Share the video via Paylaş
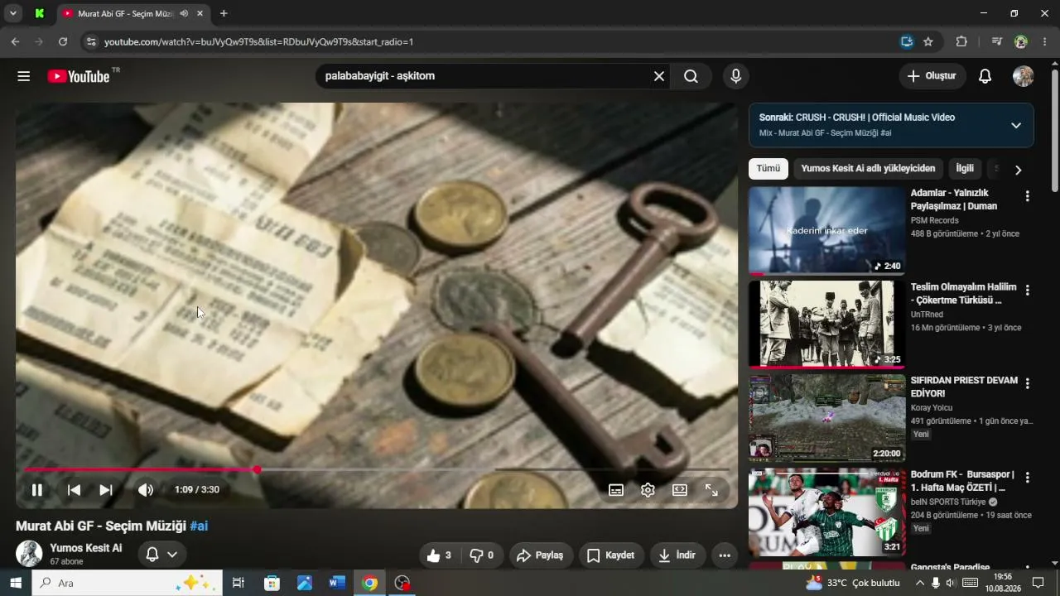Viewport: 1060px width, 596px height. click(539, 555)
